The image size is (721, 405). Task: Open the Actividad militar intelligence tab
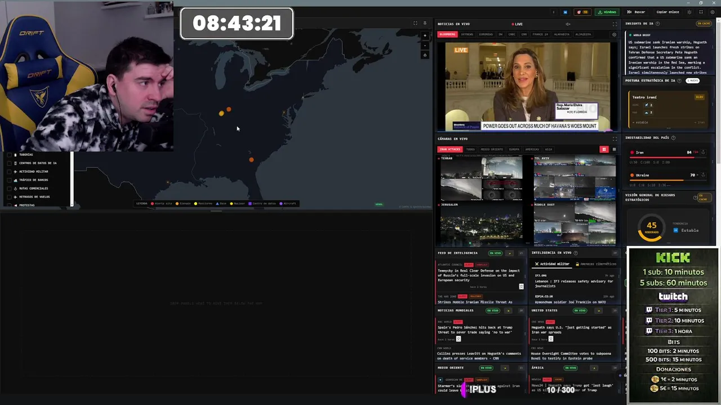click(552, 264)
